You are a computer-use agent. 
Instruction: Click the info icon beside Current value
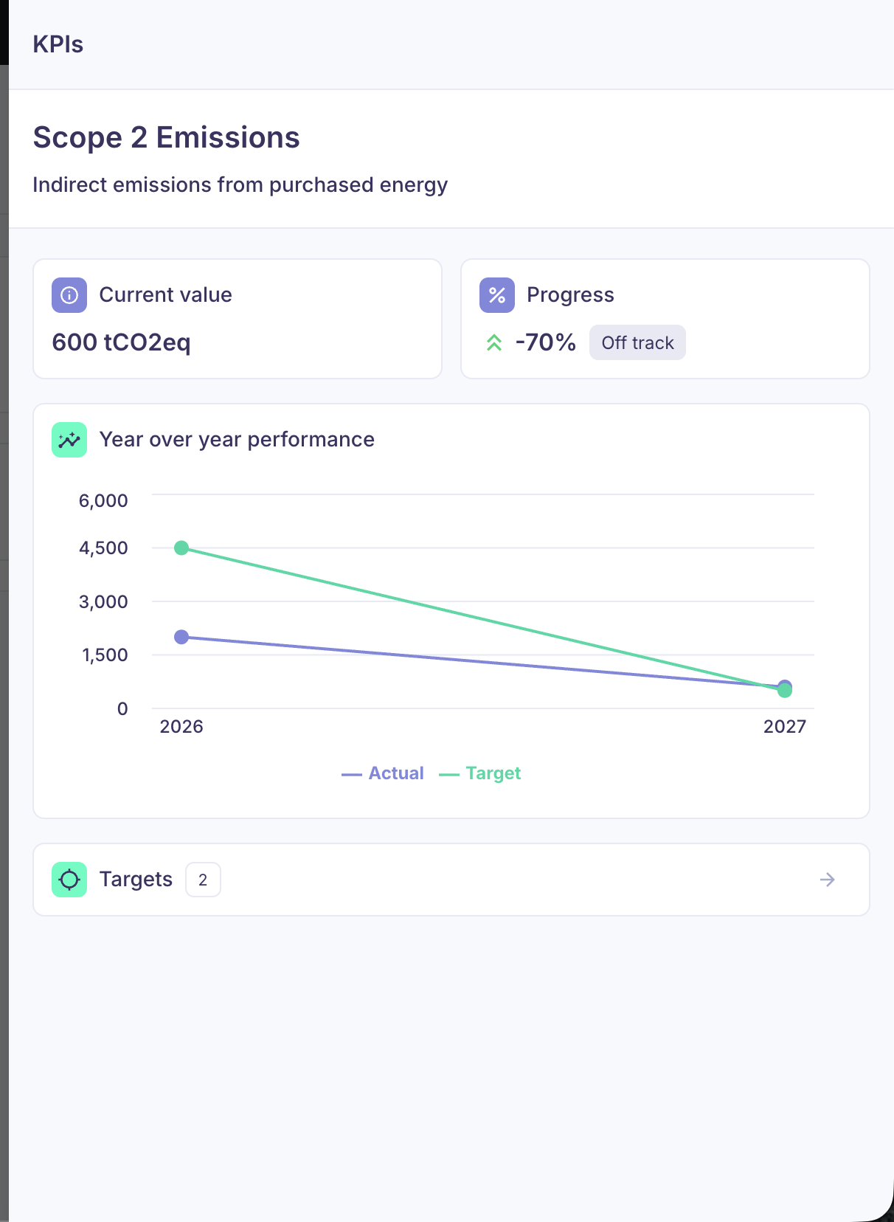pyautogui.click(x=69, y=295)
